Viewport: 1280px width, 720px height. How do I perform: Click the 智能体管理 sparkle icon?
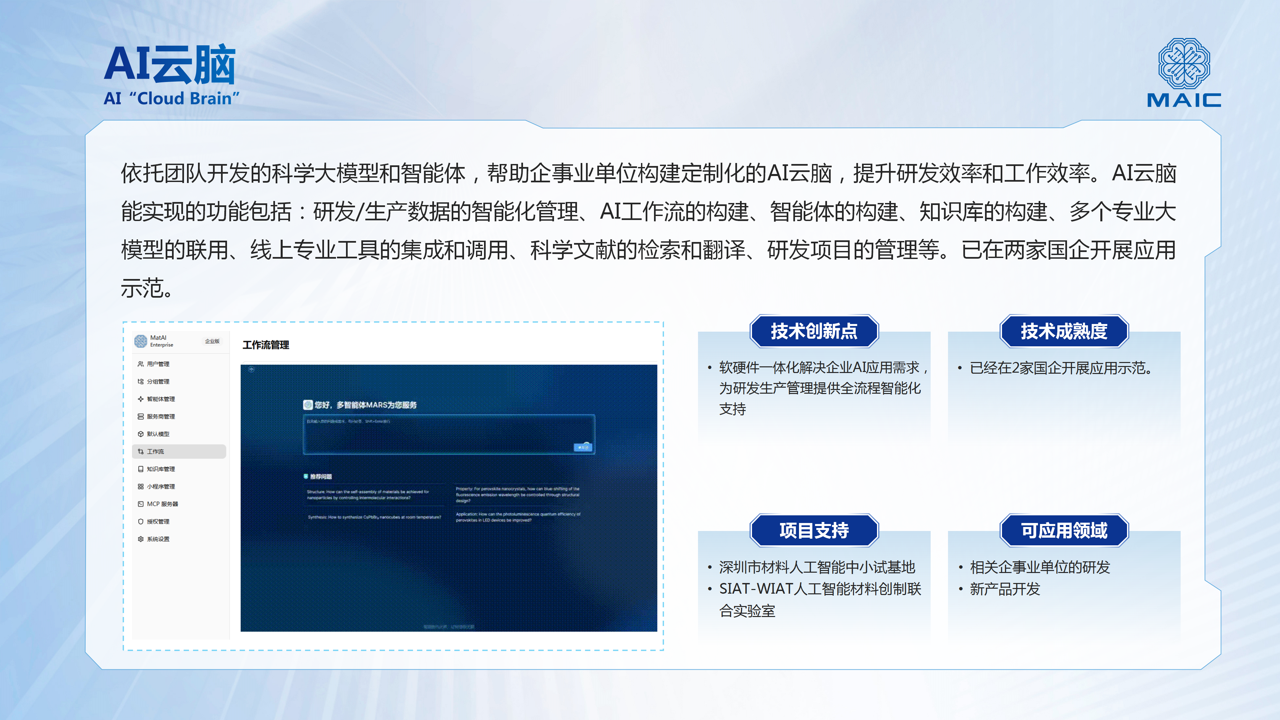tap(141, 399)
